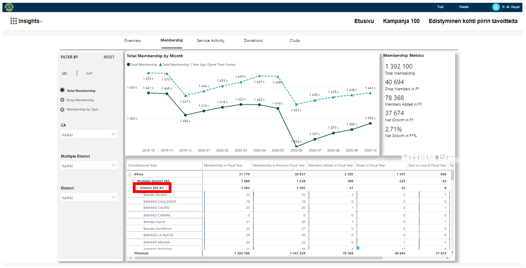The height and width of the screenshot is (268, 526).
Task: Click the table's horizontal scrollbar
Action: [x=259, y=258]
